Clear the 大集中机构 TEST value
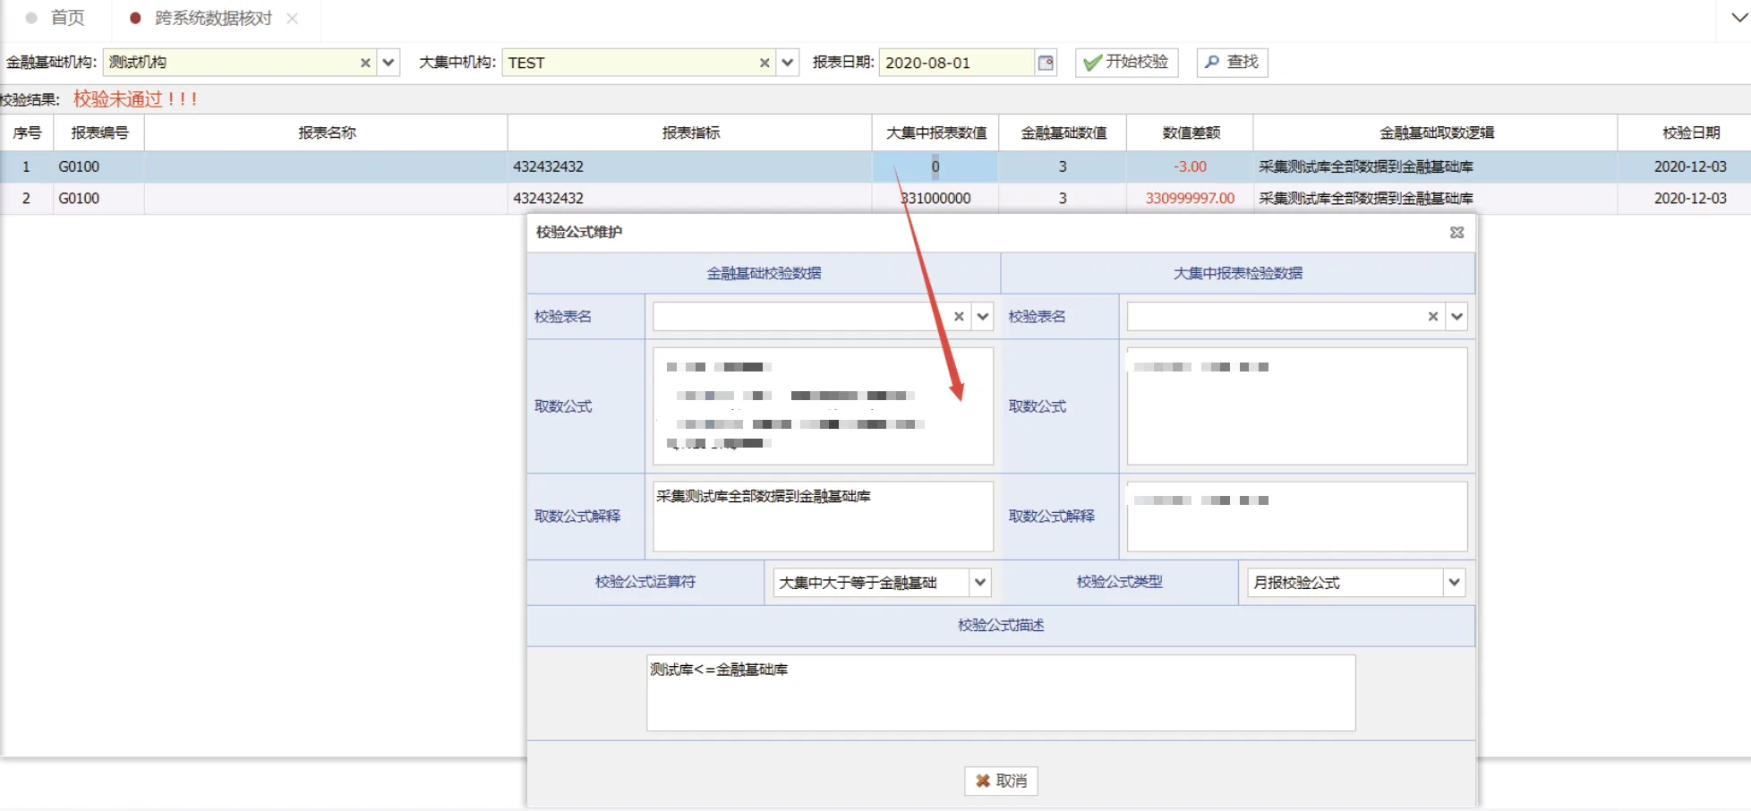The height and width of the screenshot is (811, 1751). tap(764, 63)
